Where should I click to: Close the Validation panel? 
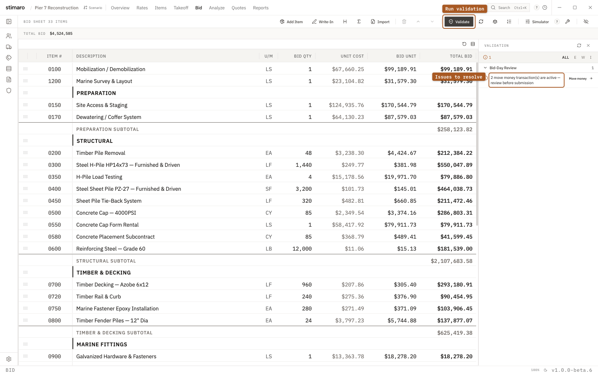[588, 45]
